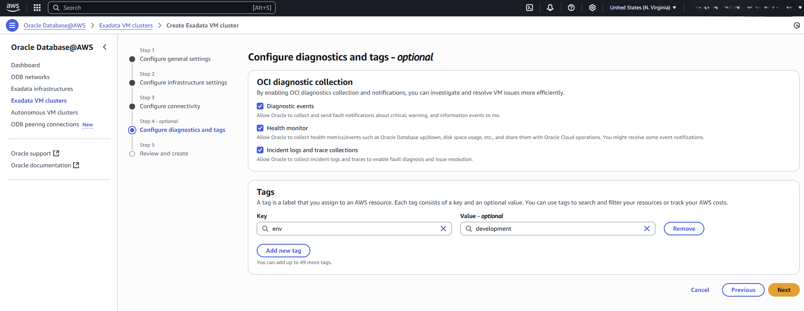Uncheck Incident logs and trace collections
The width and height of the screenshot is (804, 311).
click(260, 150)
